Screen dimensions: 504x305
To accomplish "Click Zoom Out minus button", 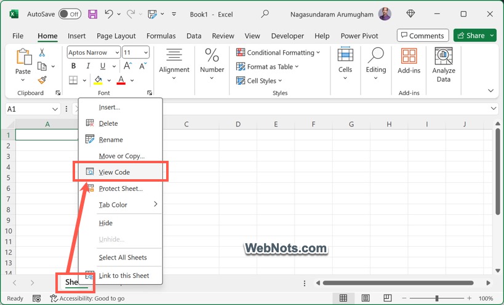I will click(x=404, y=298).
